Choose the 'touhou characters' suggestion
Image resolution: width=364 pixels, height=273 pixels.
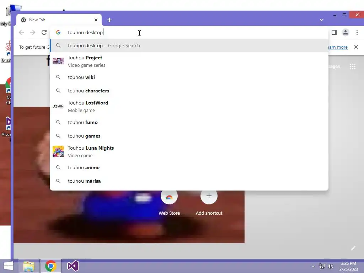(x=189, y=91)
